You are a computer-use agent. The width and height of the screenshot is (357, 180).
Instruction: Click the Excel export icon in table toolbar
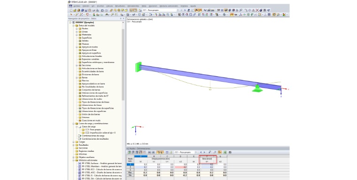(x=225, y=152)
